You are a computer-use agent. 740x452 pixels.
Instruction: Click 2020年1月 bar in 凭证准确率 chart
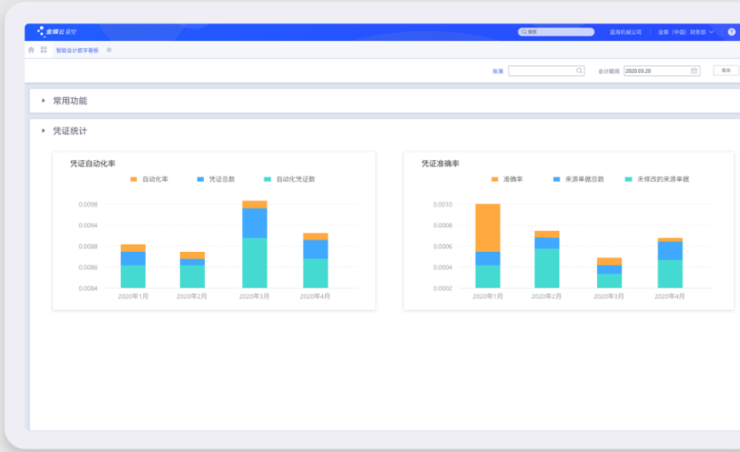pyautogui.click(x=488, y=246)
